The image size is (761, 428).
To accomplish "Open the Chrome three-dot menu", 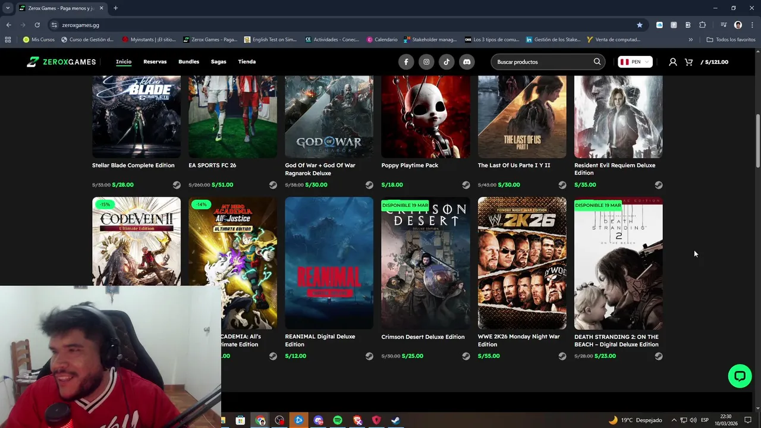I will pos(751,25).
